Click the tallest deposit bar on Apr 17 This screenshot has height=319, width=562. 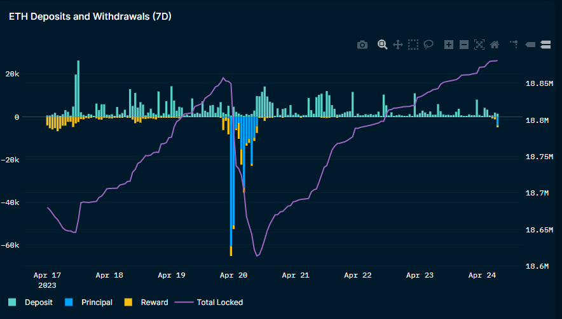[x=78, y=89]
